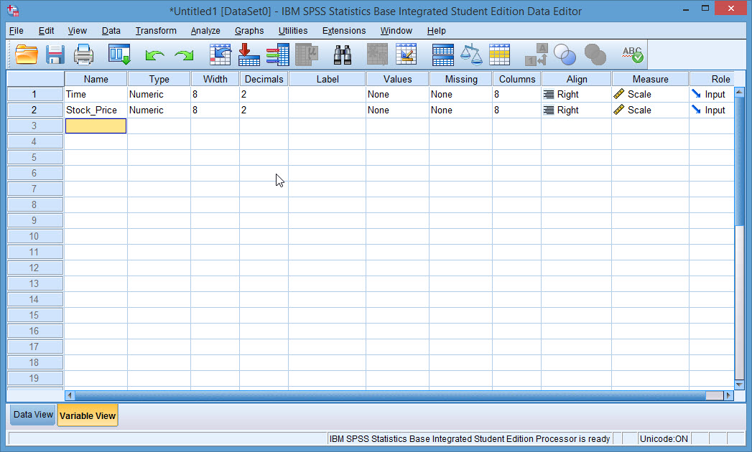This screenshot has width=752, height=452.
Task: Redo the action green arrow
Action: coord(184,55)
